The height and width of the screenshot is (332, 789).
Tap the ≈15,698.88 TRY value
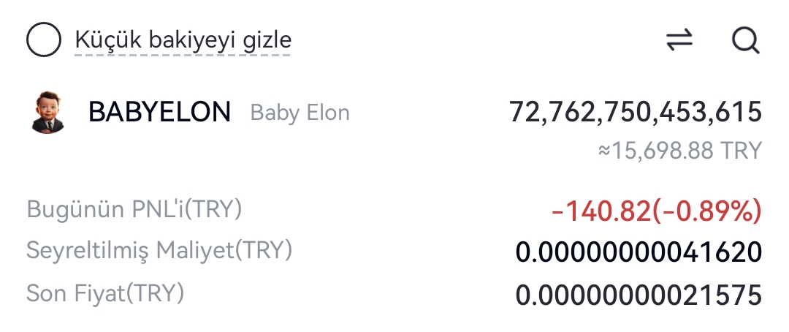click(680, 151)
